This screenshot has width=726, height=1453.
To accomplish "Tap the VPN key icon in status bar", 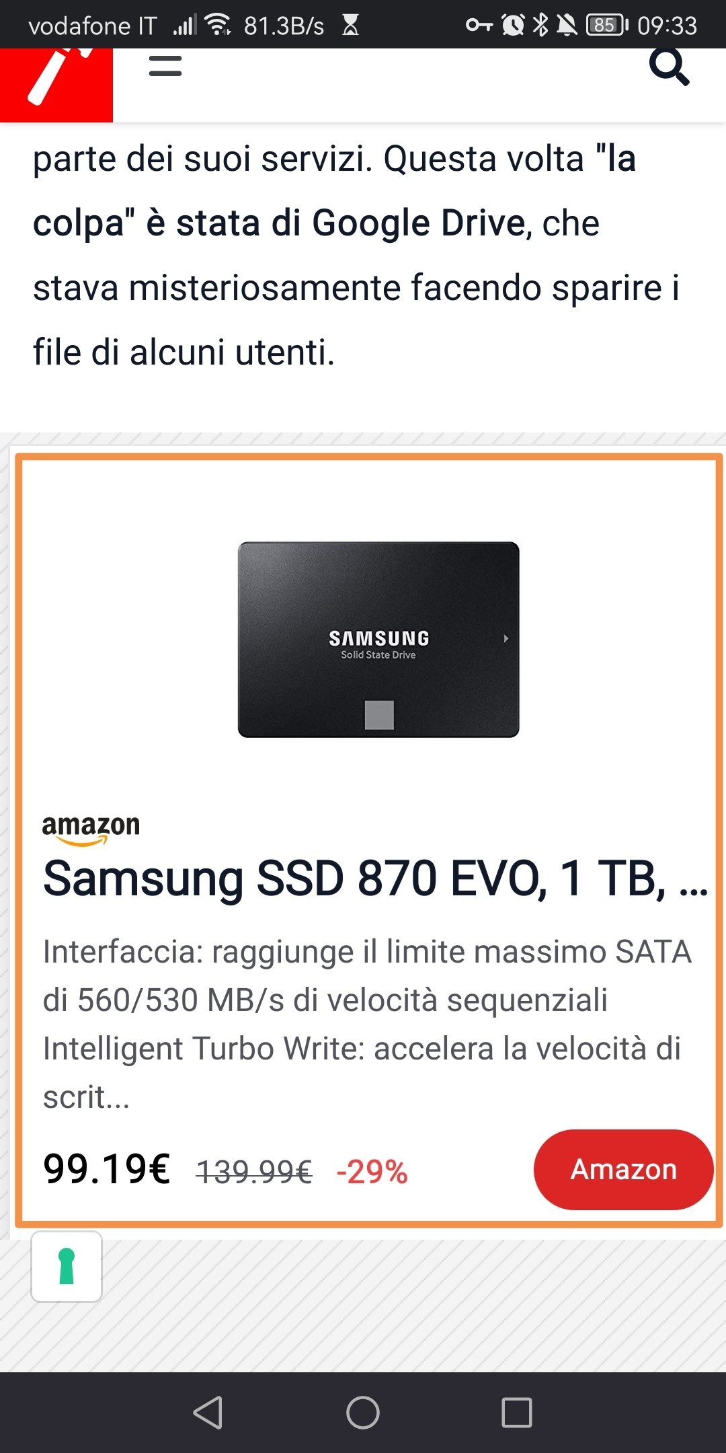I will pos(479,26).
